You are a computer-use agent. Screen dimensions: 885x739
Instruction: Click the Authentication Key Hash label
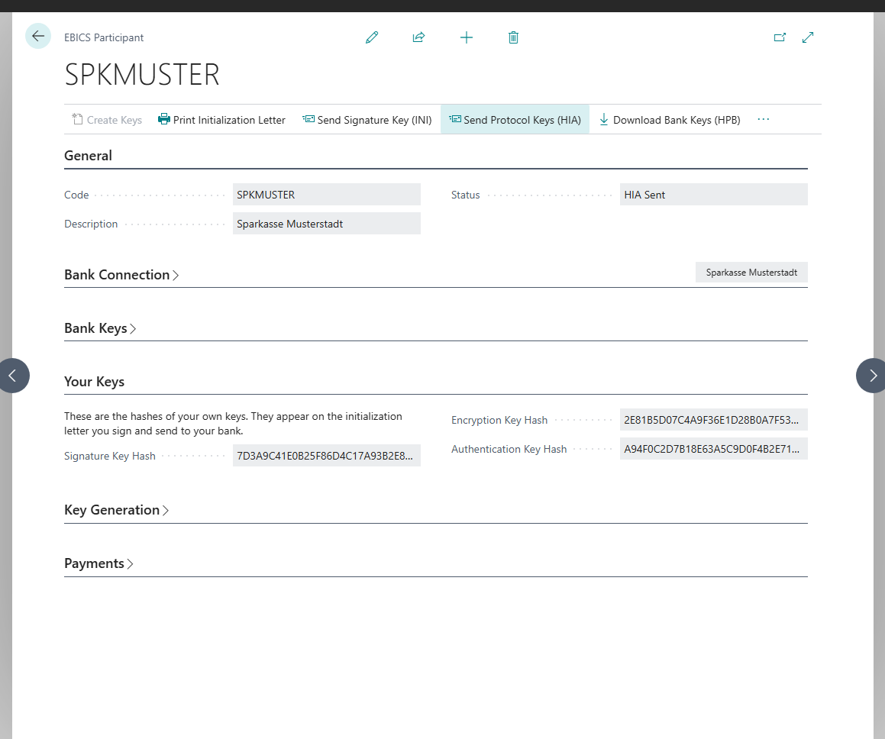(509, 449)
